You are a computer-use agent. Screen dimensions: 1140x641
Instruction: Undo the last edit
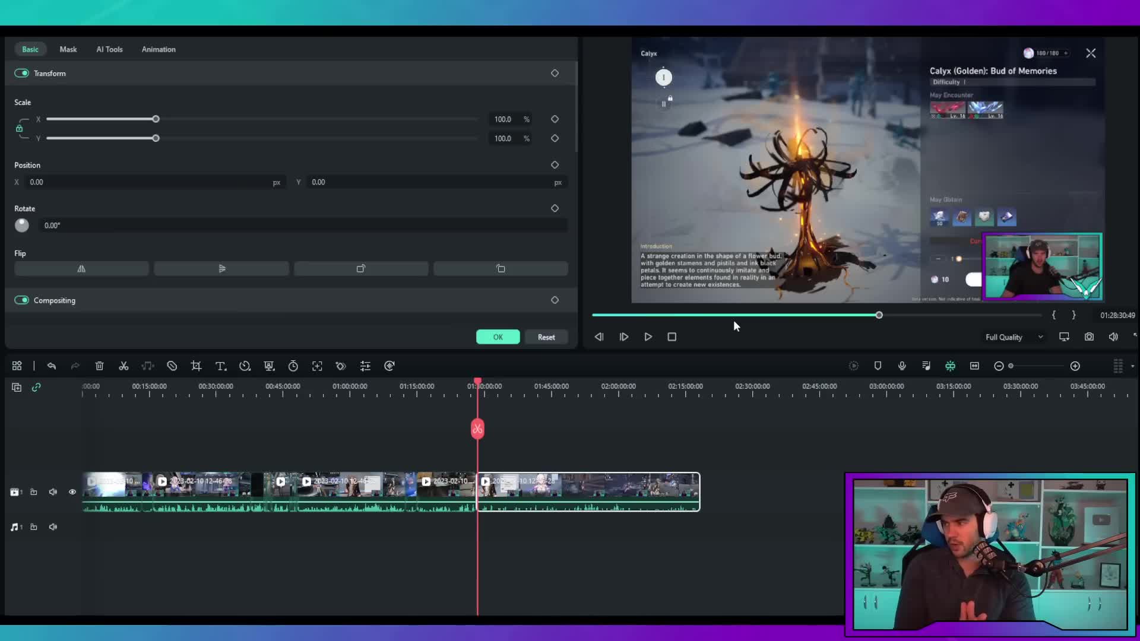(52, 366)
